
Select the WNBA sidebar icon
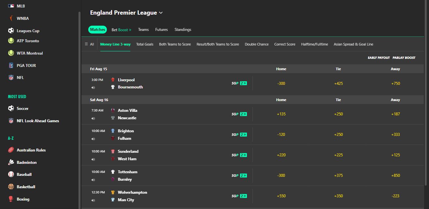click(10, 18)
